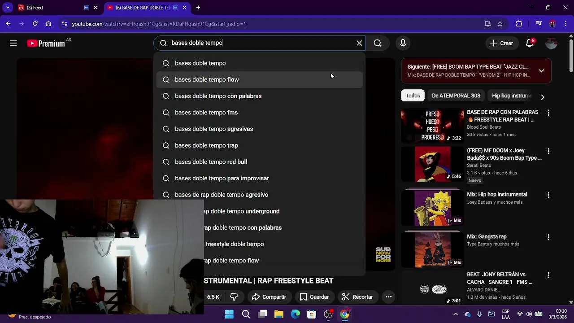Select the Todos filter chip
This screenshot has width=574, height=323.
tap(413, 96)
